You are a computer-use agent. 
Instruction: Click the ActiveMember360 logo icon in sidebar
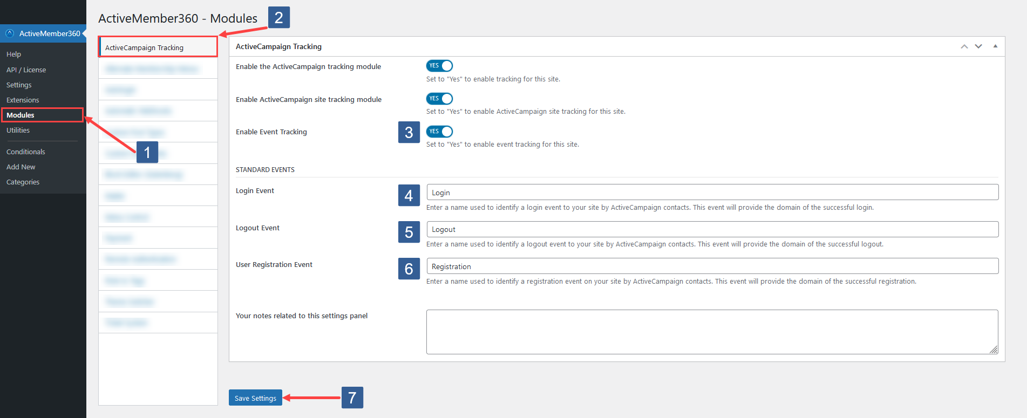point(10,33)
